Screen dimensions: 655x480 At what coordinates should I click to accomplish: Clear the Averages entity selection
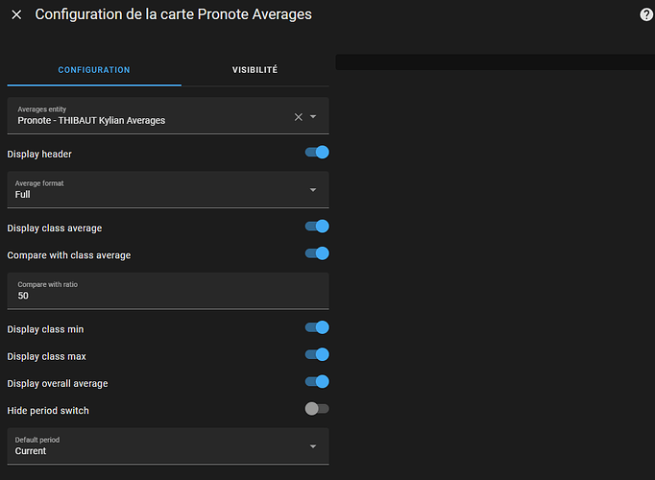coord(299,117)
